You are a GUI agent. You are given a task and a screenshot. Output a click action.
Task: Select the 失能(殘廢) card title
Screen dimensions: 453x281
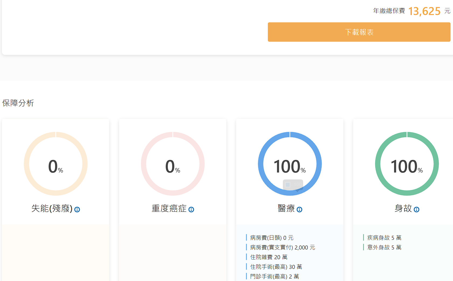click(x=52, y=208)
